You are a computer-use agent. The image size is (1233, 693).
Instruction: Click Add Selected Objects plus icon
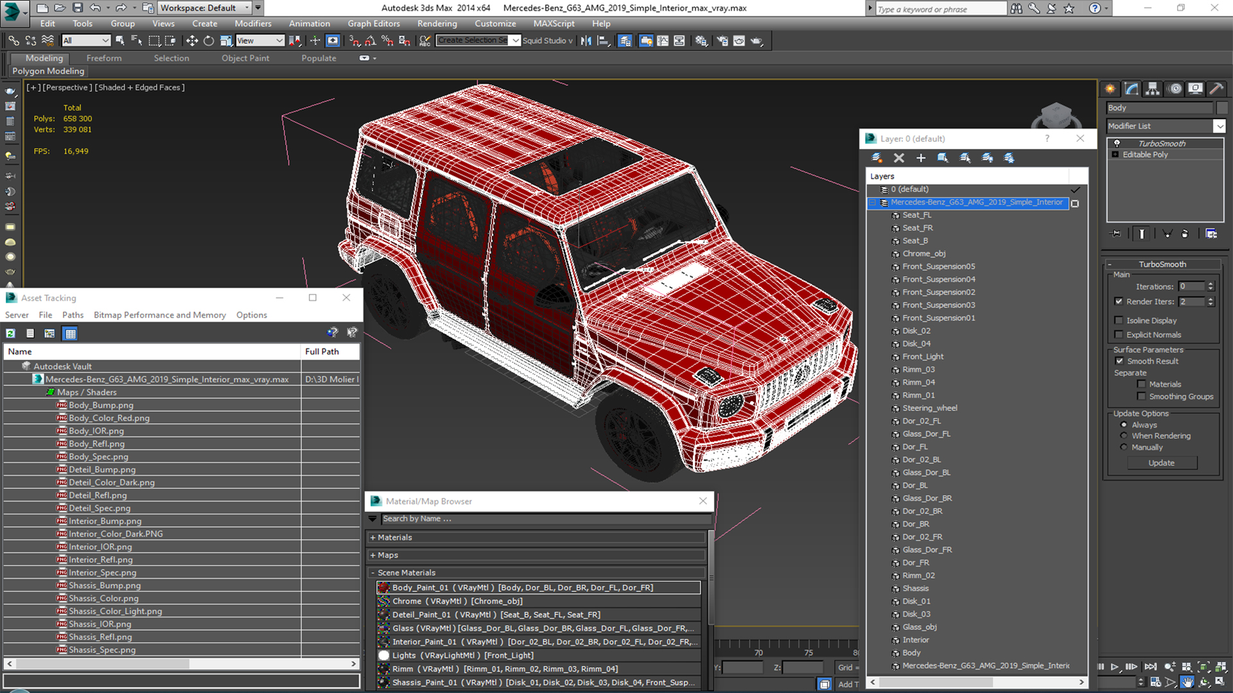click(x=920, y=158)
